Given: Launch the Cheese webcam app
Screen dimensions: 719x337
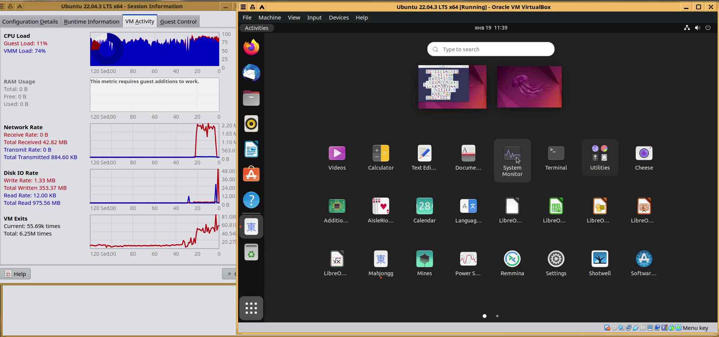Looking at the screenshot, I should tap(644, 158).
